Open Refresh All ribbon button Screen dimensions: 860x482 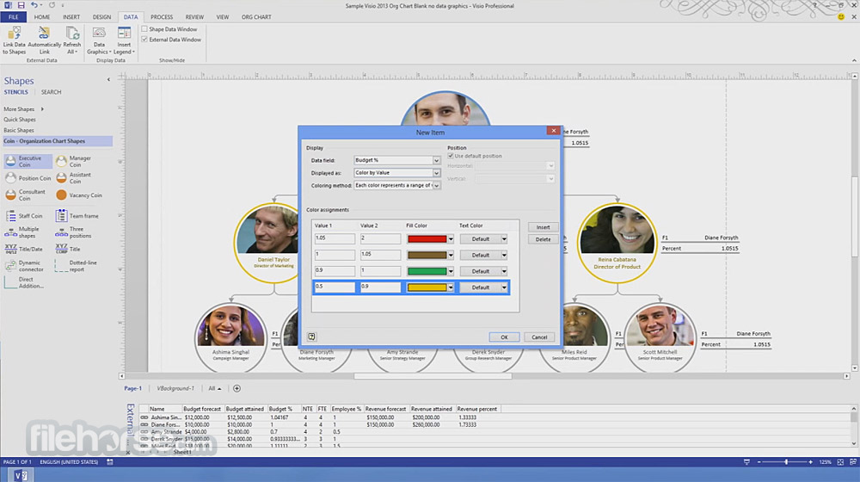(x=72, y=40)
